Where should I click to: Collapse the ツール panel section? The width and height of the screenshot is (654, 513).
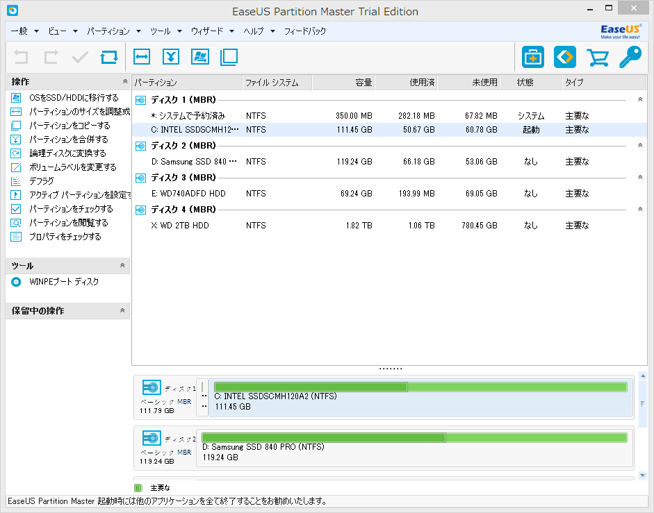pos(123,266)
